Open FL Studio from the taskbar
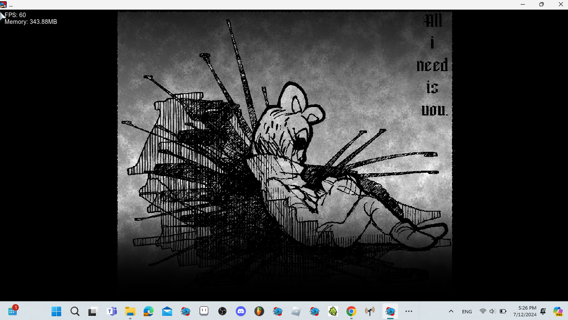 coord(259,311)
